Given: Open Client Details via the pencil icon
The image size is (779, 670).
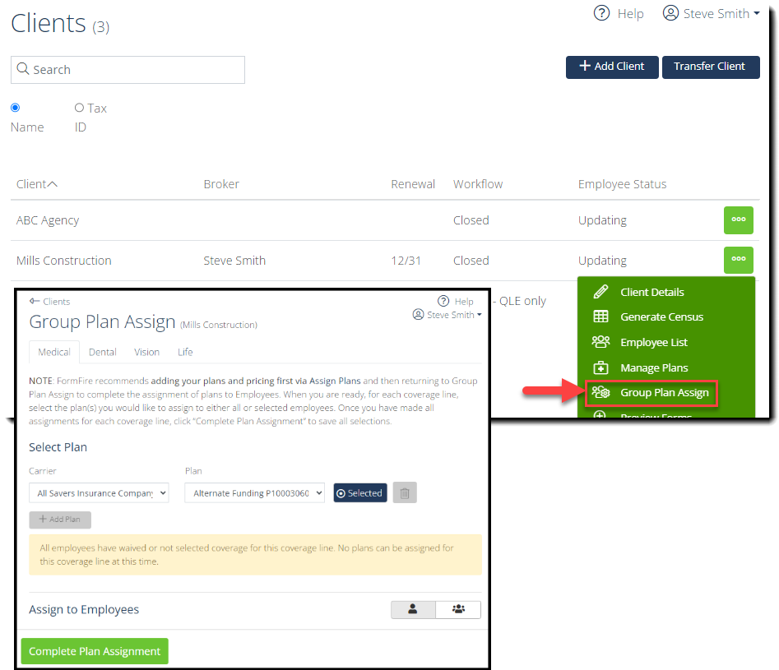Looking at the screenshot, I should pyautogui.click(x=600, y=292).
